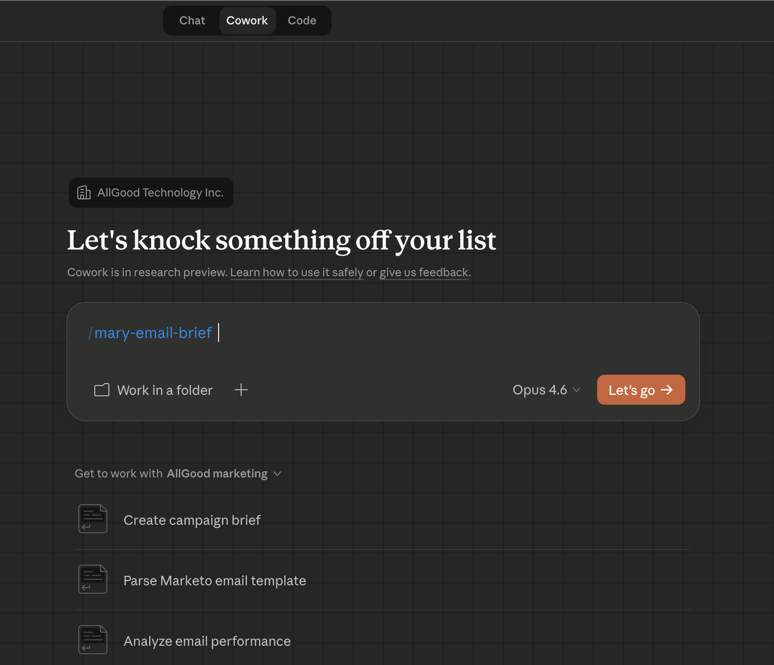Click the arrow inside the Let's go button
Screen dimensions: 774x665
click(668, 390)
